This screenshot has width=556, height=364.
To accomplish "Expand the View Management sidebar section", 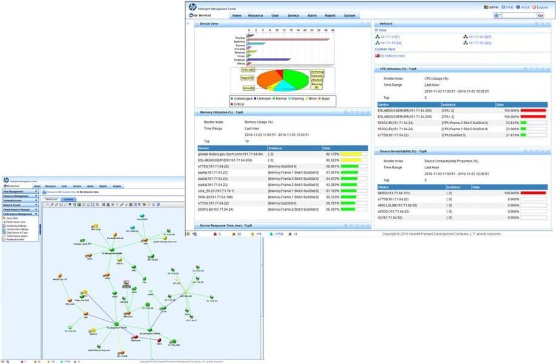I will click(x=36, y=191).
